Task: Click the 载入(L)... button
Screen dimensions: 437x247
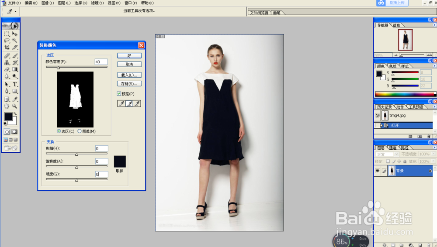Action: (x=129, y=75)
